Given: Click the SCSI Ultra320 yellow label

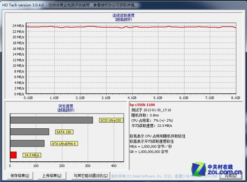Looking at the screenshot, I should tap(111, 120).
